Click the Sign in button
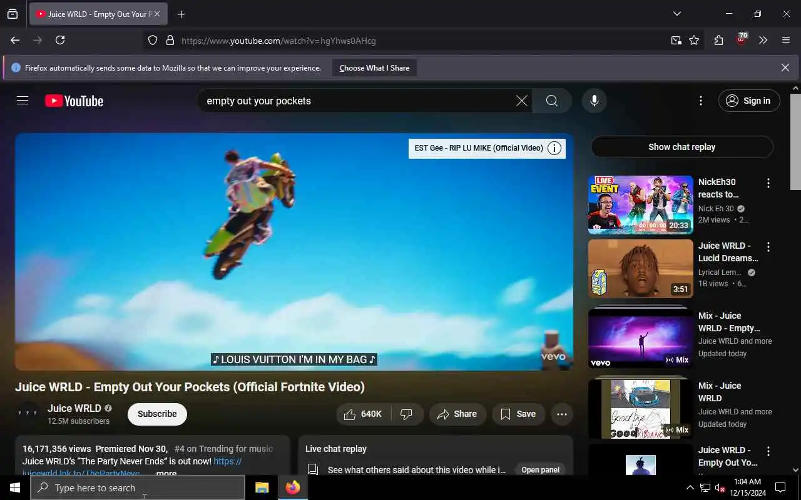 (749, 101)
